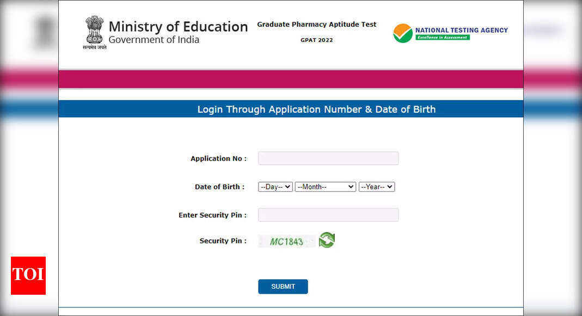Open the Day dropdown
The height and width of the screenshot is (316, 582).
[x=275, y=186]
